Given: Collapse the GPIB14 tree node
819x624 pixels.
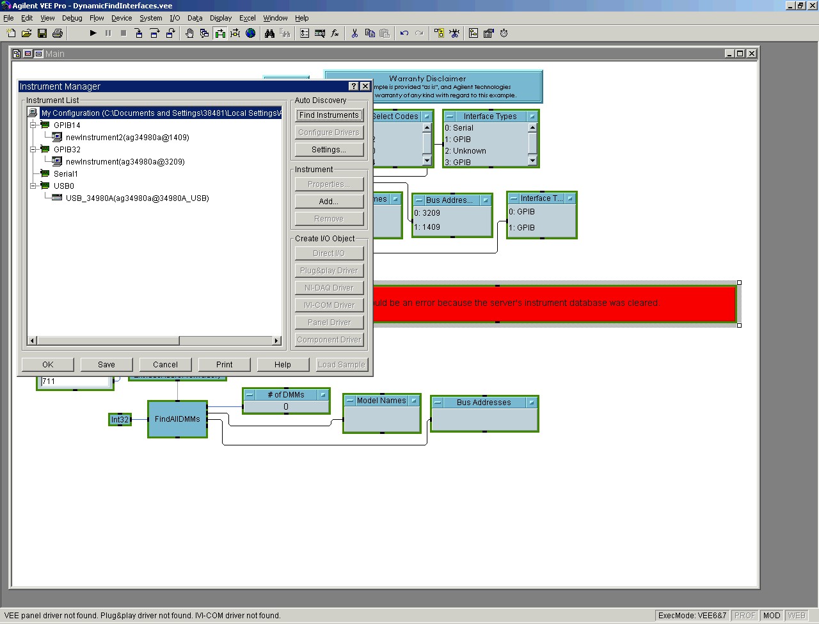Looking at the screenshot, I should pos(33,125).
